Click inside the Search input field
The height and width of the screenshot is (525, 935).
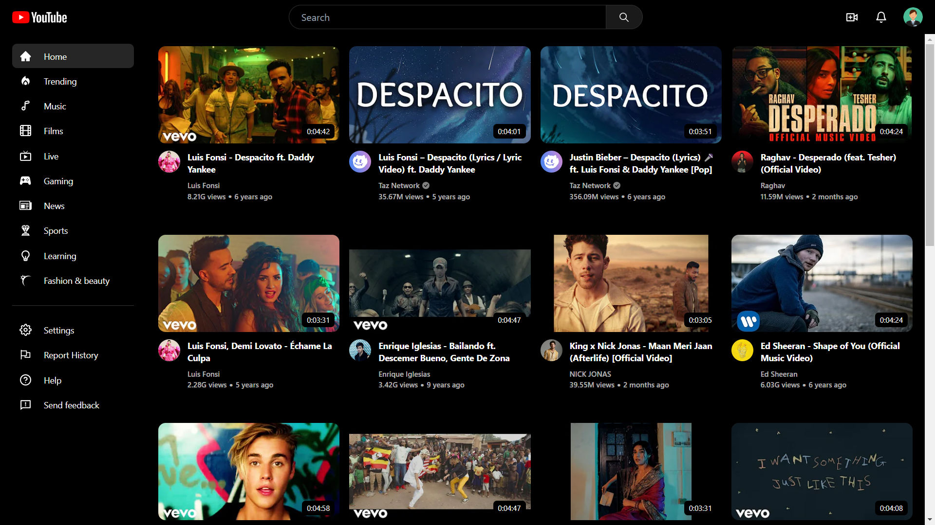pos(447,17)
